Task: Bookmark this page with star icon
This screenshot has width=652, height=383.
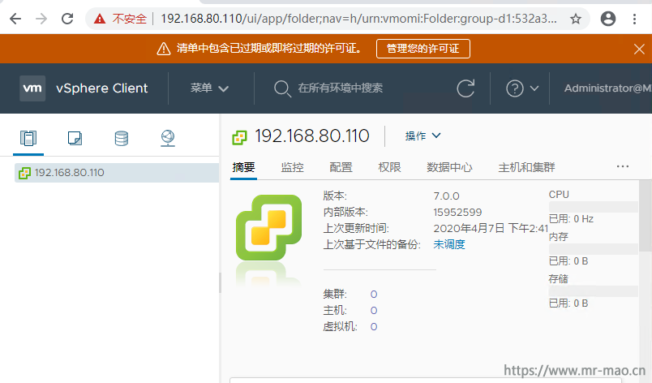Action: [x=576, y=19]
